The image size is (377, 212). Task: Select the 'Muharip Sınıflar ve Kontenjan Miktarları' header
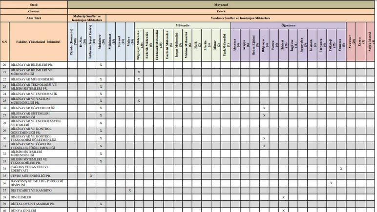click(x=86, y=18)
